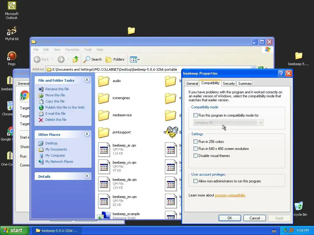Click beebeep-5.8.6-32bit taskbar button
The width and height of the screenshot is (314, 235).
point(57,231)
